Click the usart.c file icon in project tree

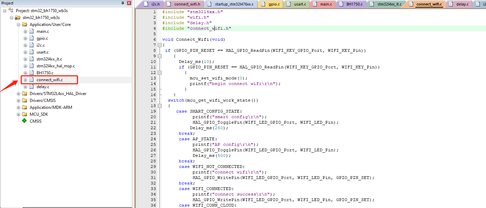(31, 52)
